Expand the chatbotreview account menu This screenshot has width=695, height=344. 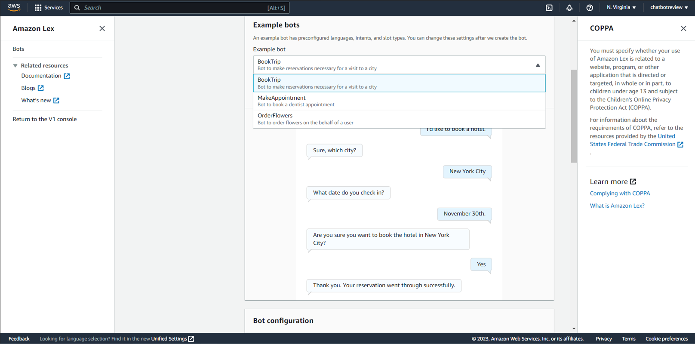click(669, 7)
